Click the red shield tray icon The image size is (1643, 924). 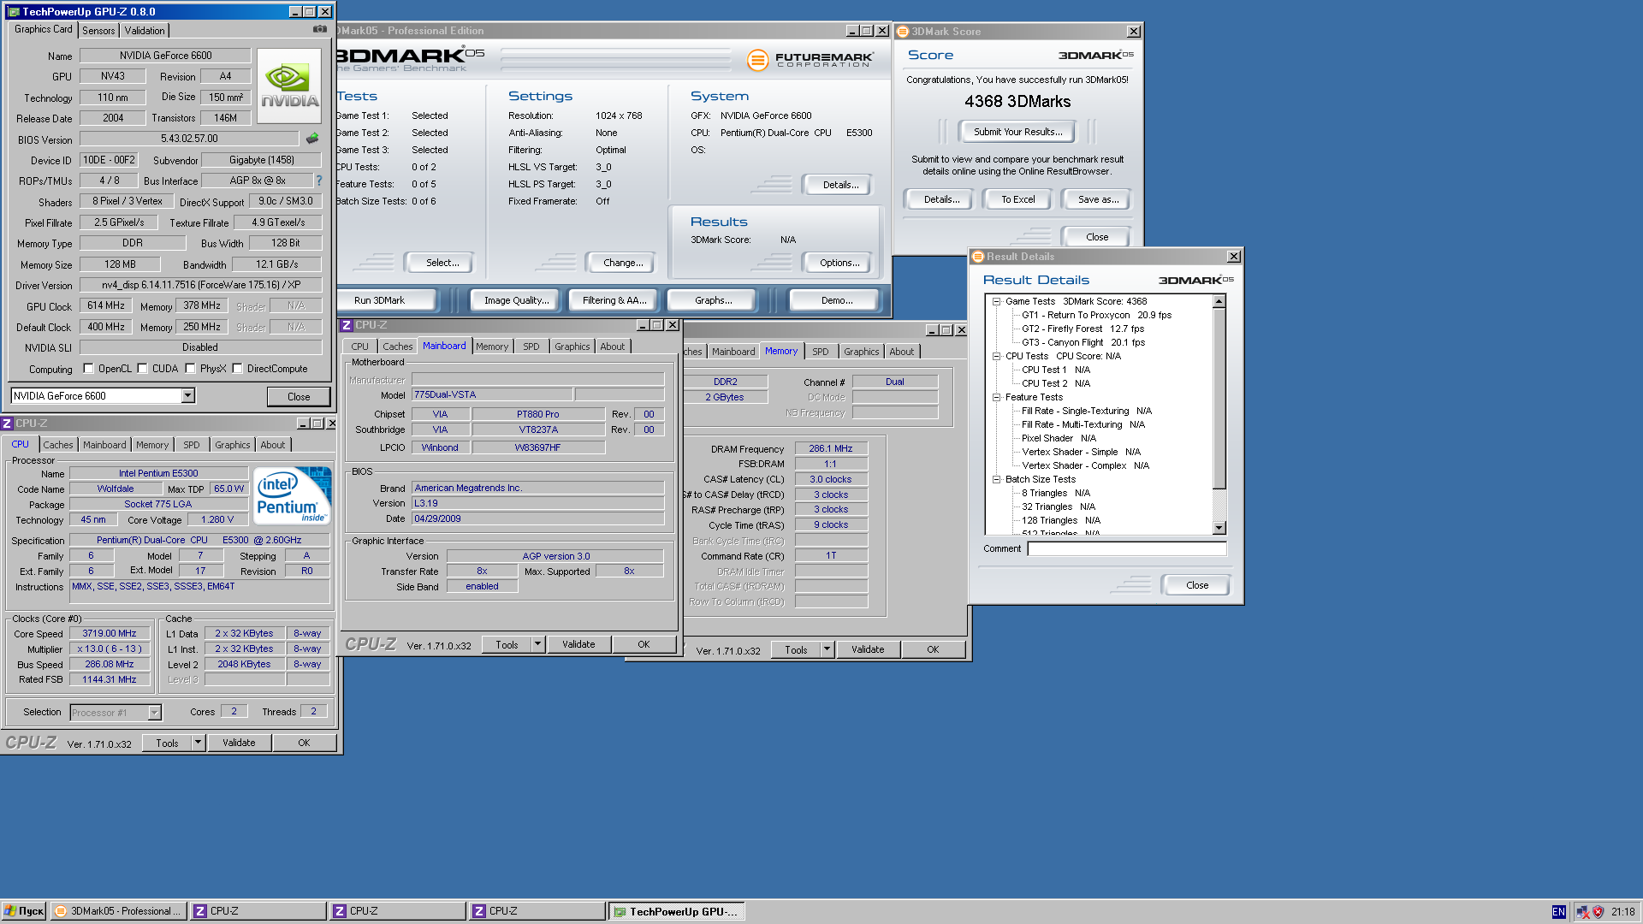pyautogui.click(x=1598, y=912)
